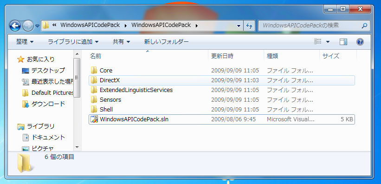The width and height of the screenshot is (381, 184).
Task: Click the Sensors folder name
Action: coord(110,99)
